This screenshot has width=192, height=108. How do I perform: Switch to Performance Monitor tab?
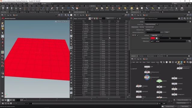point(154,12)
